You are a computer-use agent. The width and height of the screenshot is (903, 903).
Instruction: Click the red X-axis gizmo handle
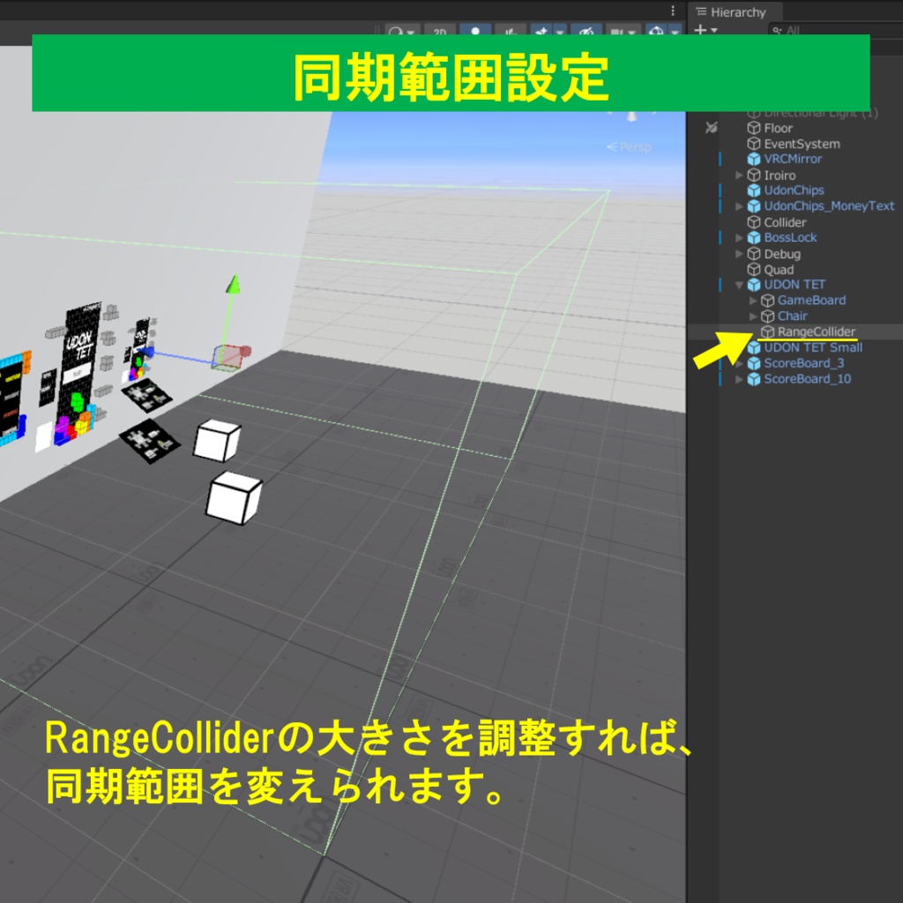click(x=246, y=351)
